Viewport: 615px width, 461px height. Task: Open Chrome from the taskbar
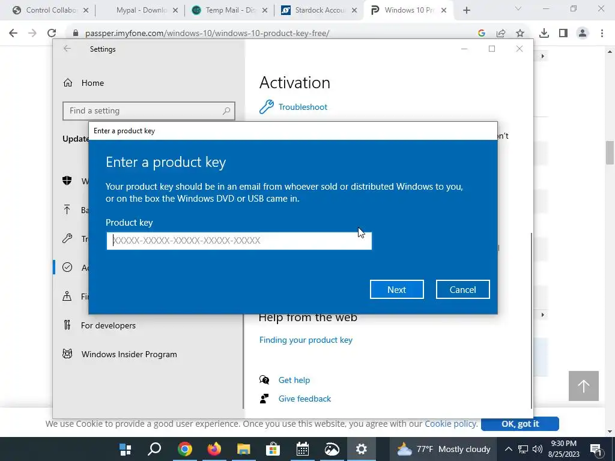click(184, 449)
